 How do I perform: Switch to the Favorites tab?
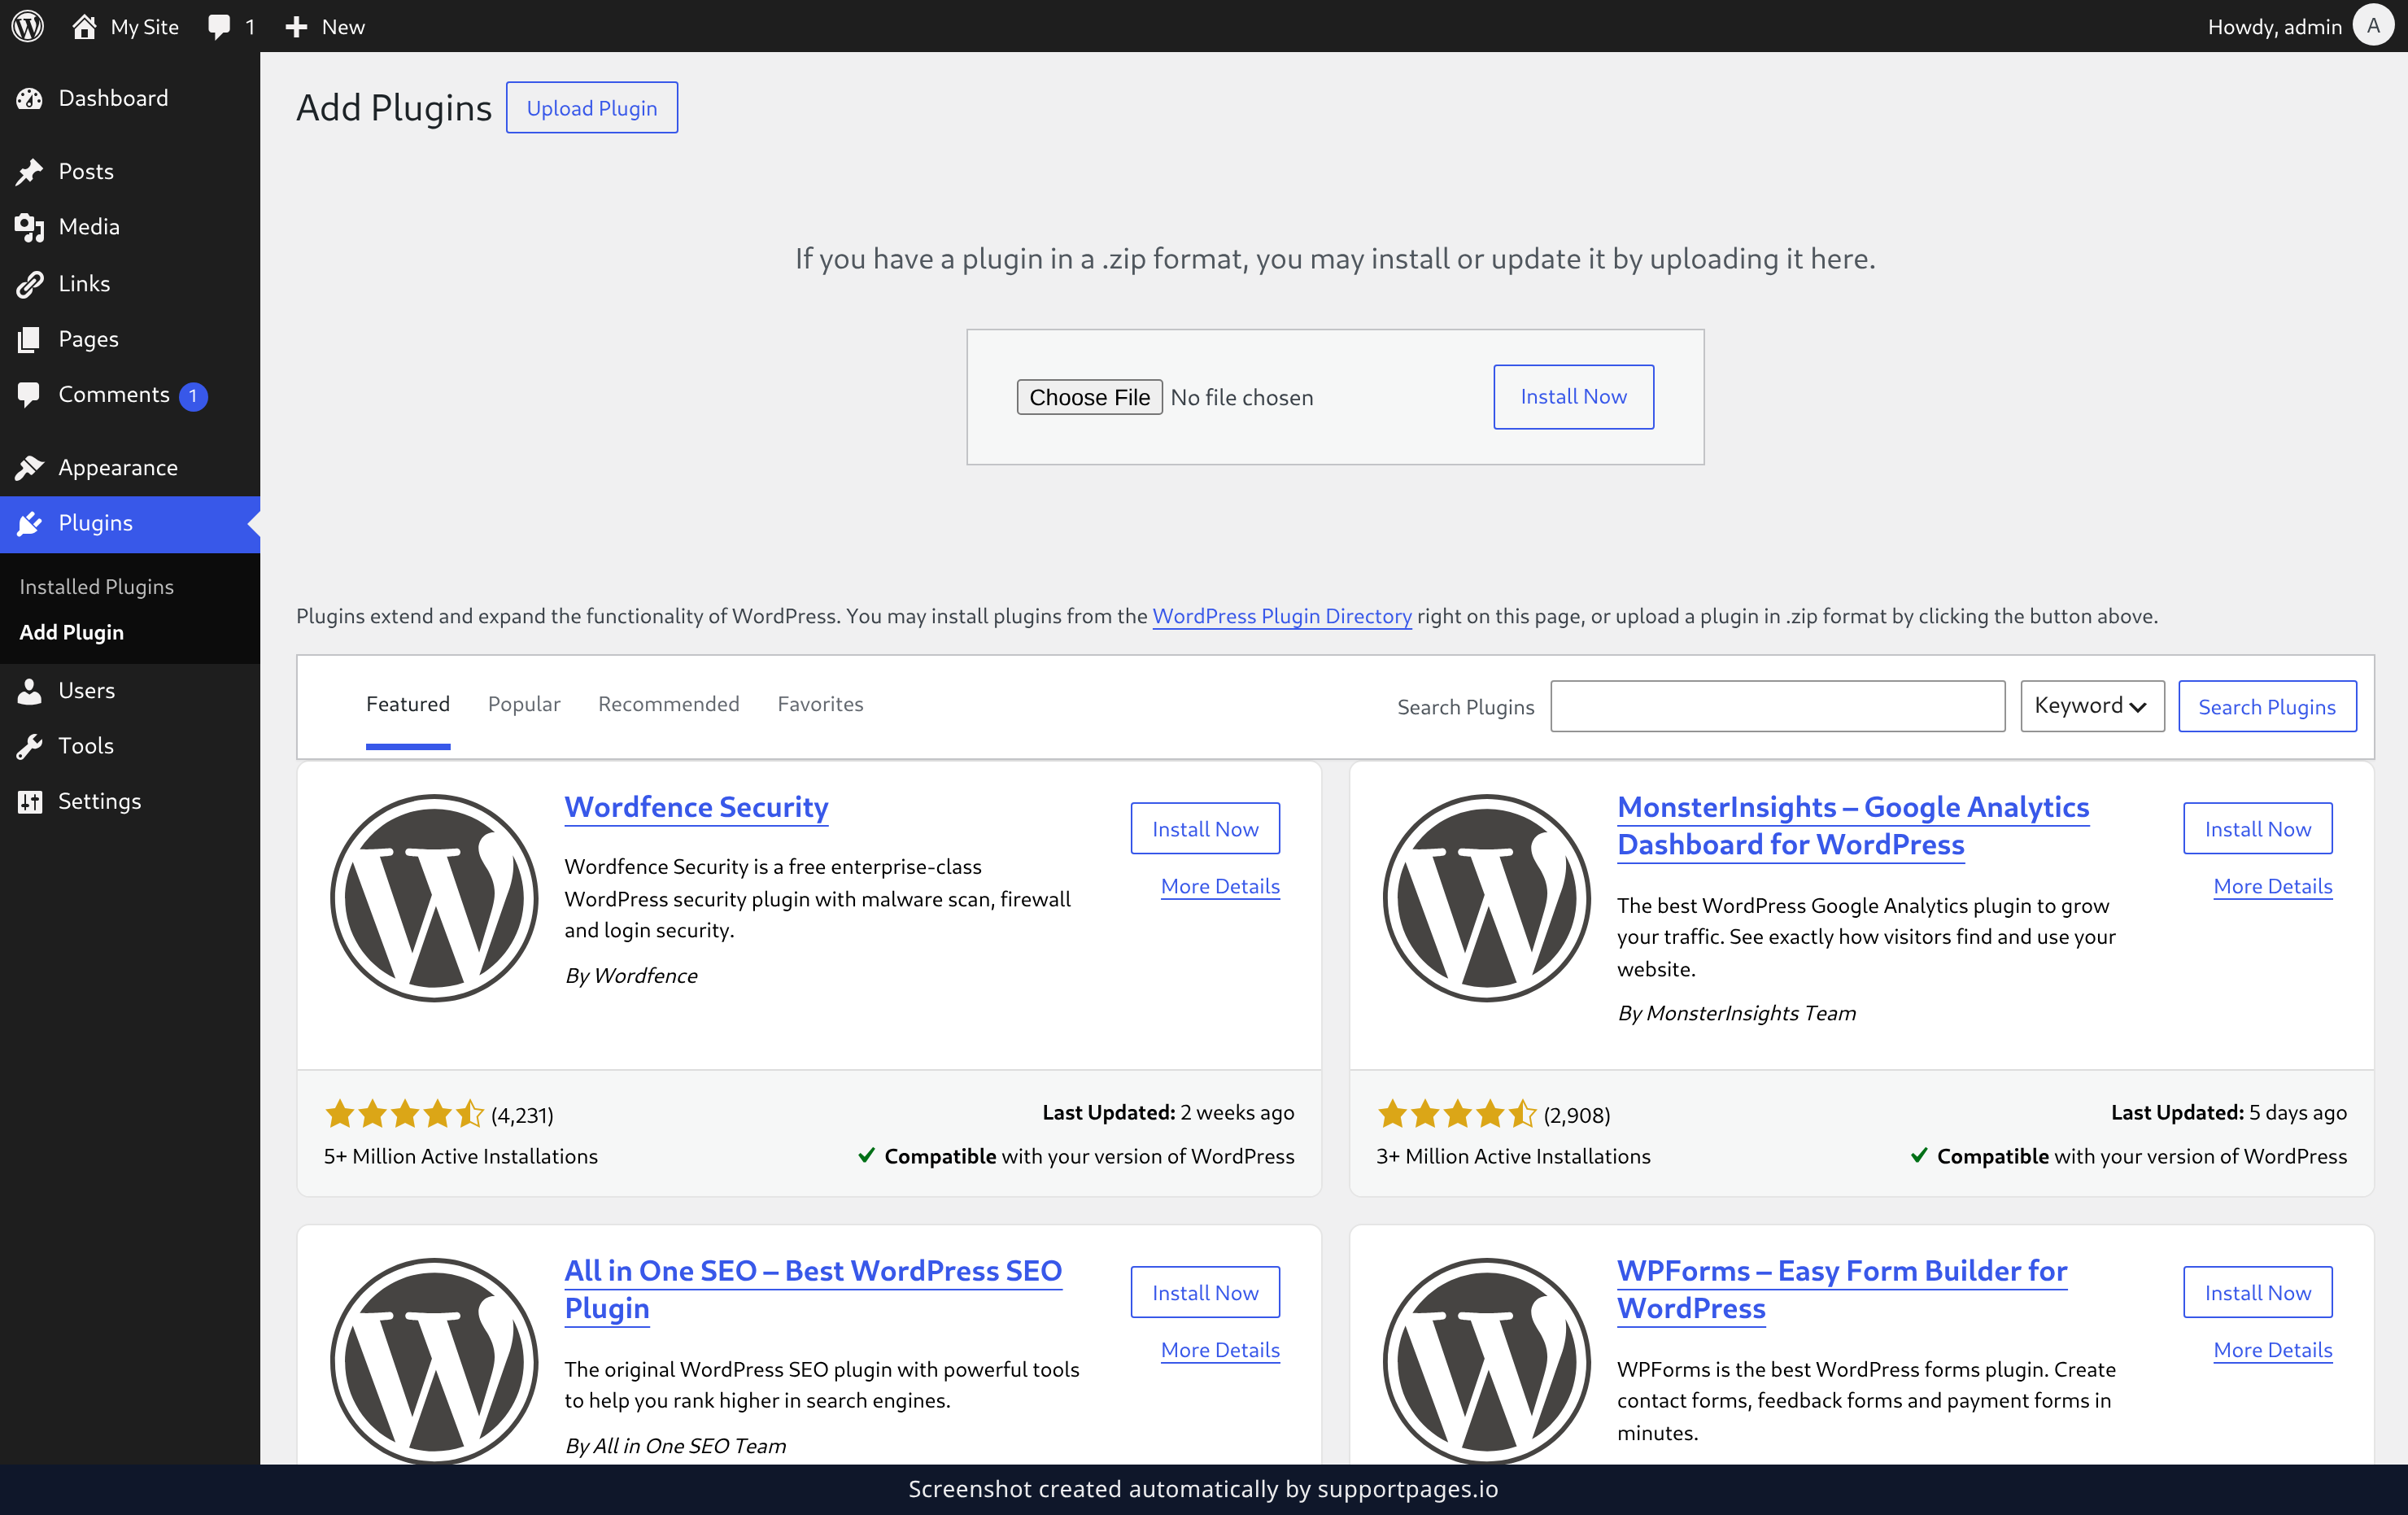820,704
